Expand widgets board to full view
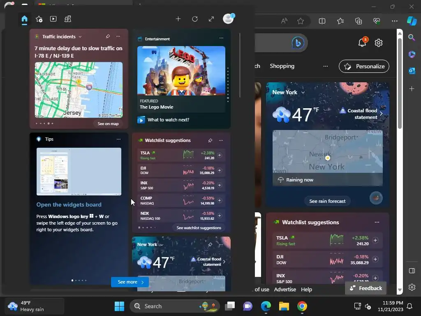The height and width of the screenshot is (316, 421). 211,19
